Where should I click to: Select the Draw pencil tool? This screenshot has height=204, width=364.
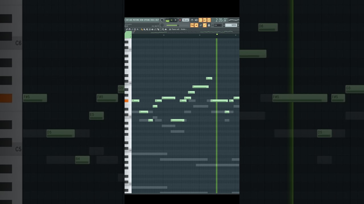tap(142, 29)
